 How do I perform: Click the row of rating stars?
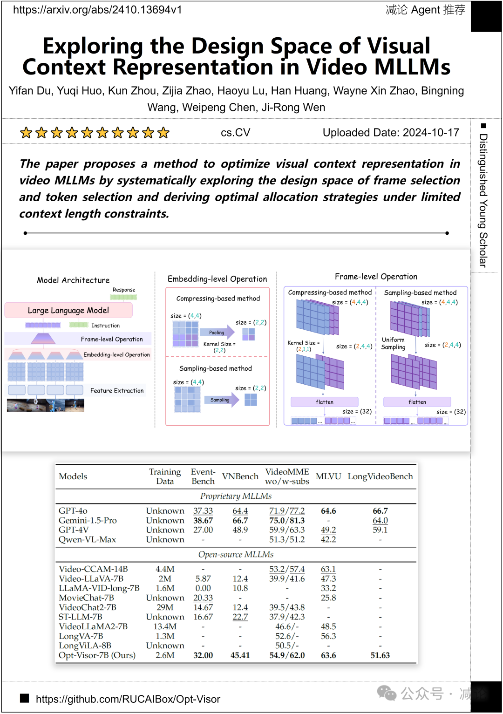tap(95, 133)
